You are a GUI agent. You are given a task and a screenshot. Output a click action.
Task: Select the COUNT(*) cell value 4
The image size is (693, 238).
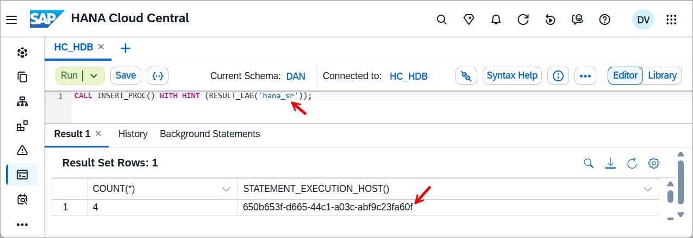click(162, 207)
